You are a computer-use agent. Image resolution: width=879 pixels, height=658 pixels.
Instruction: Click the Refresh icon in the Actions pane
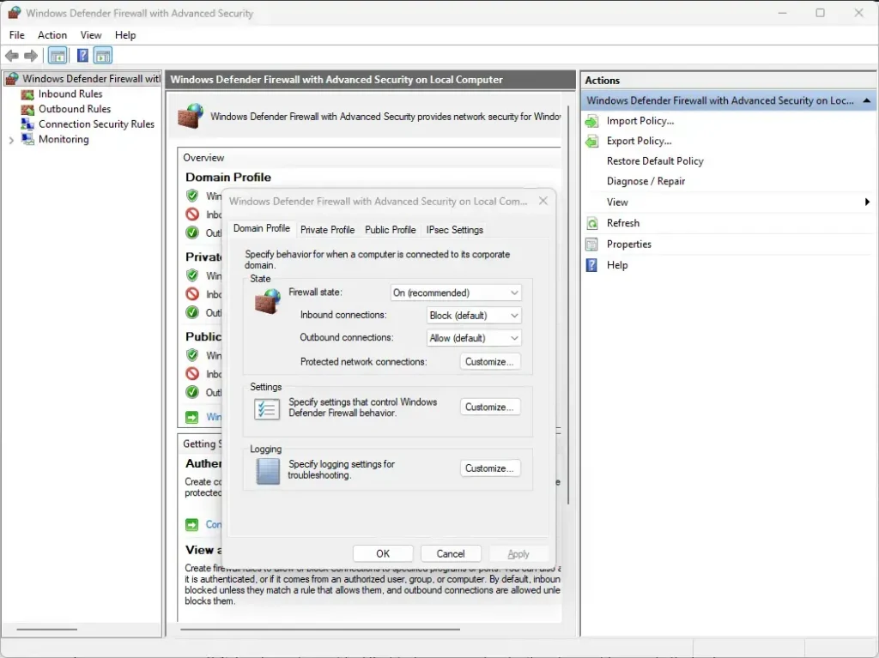(x=592, y=223)
